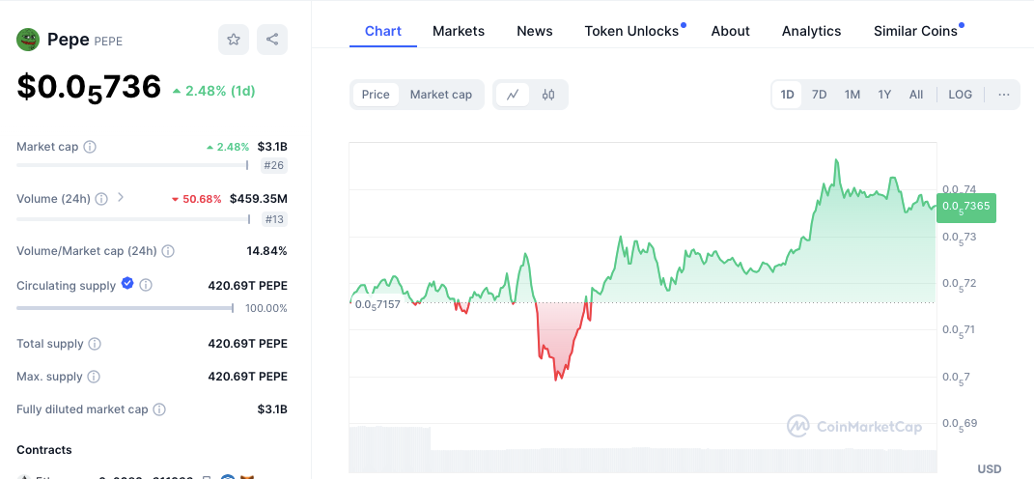
Task: Add Pepe to watchlist with star icon
Action: [x=234, y=40]
